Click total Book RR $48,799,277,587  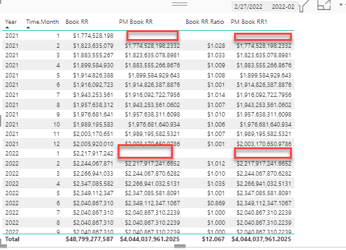pyautogui.click(x=89, y=239)
